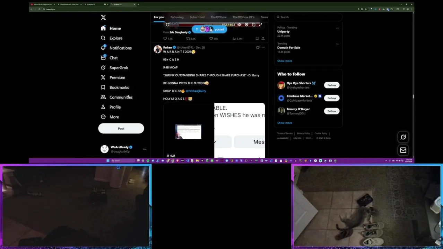The height and width of the screenshot is (249, 443).
Task: Open SuperGrok in the sidebar
Action: click(114, 68)
